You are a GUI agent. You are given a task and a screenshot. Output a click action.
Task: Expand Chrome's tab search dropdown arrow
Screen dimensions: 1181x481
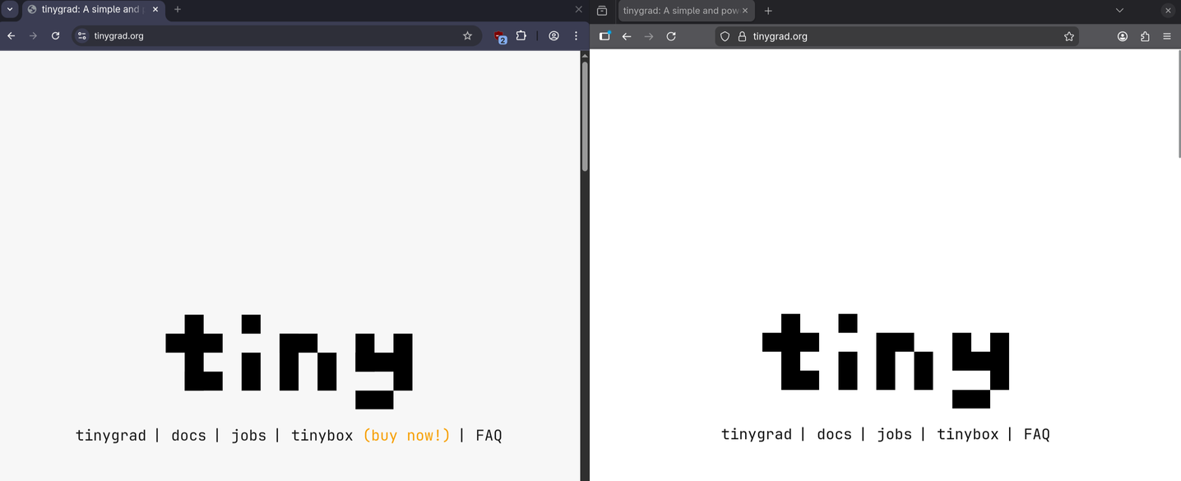(x=11, y=9)
